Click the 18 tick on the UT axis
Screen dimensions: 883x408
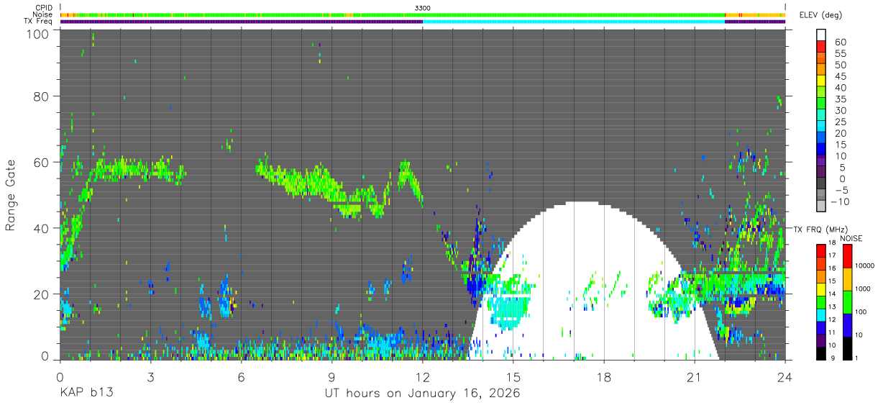click(x=604, y=376)
